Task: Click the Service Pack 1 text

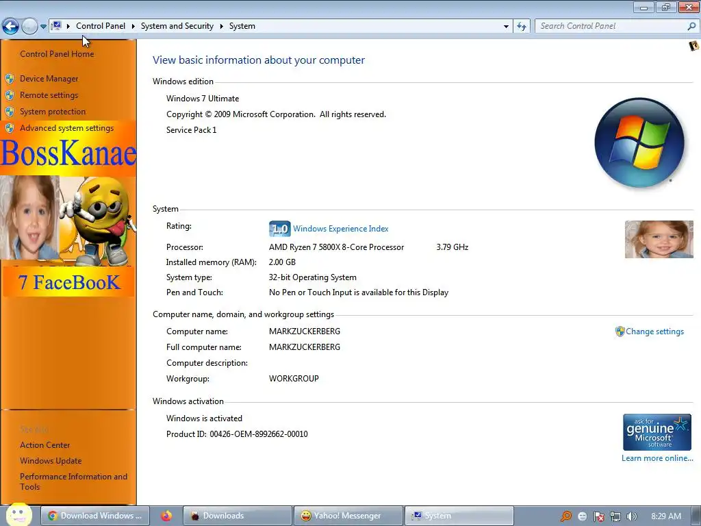Action: pos(192,129)
